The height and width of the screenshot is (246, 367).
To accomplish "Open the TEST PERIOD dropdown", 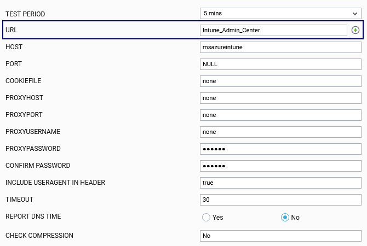I will coord(280,14).
